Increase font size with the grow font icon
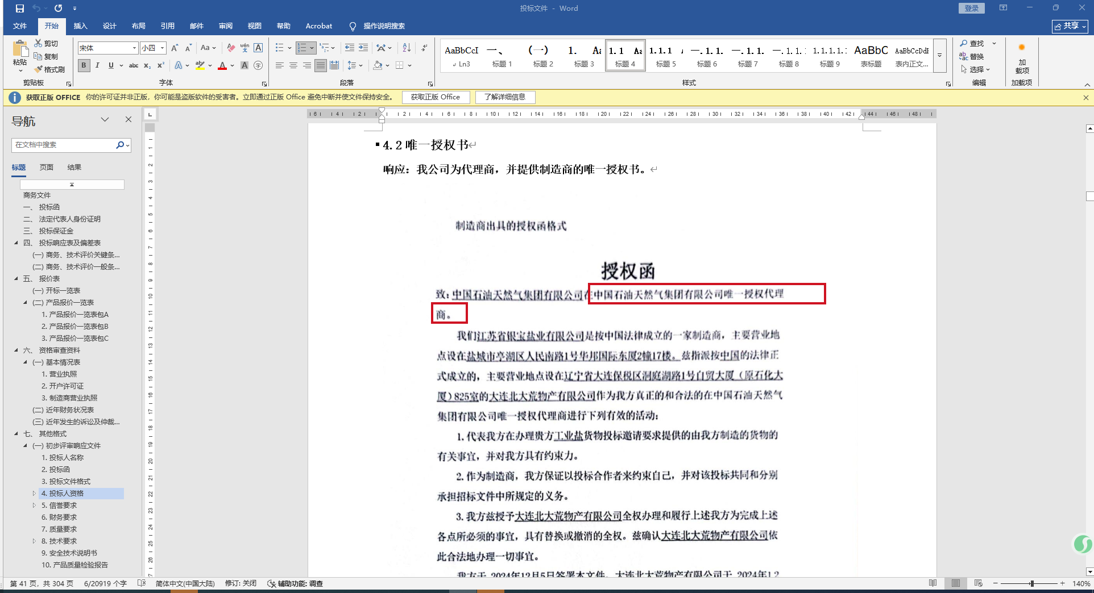Screen dimensions: 1094x593 coord(175,48)
